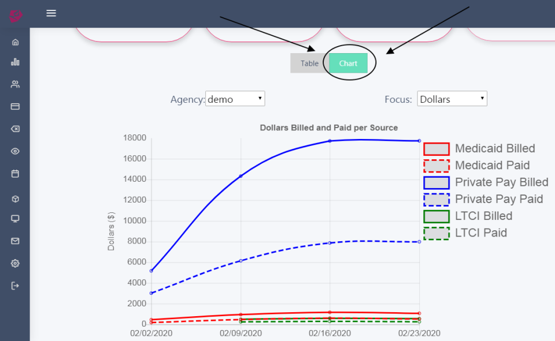The image size is (555, 341).
Task: Open the envelope mail icon
Action: (15, 241)
